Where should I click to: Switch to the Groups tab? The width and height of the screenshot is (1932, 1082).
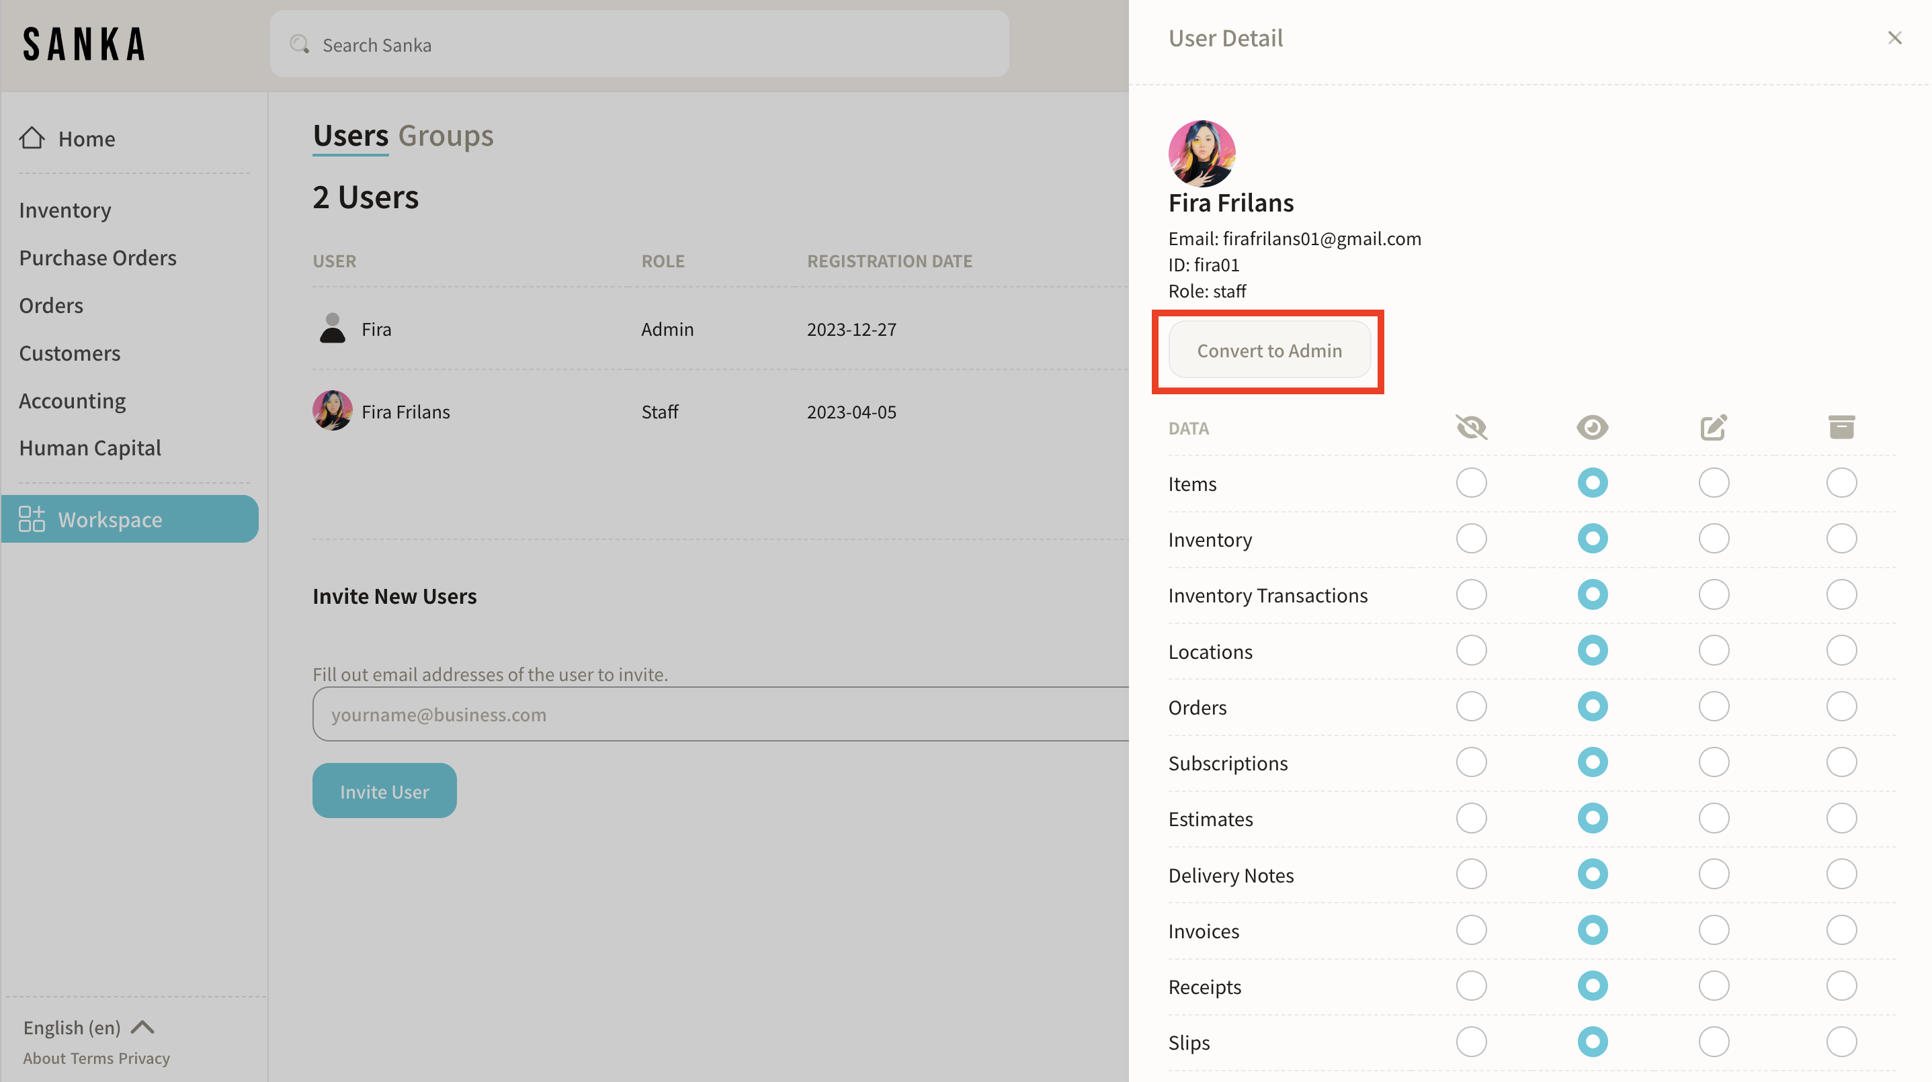(x=446, y=136)
